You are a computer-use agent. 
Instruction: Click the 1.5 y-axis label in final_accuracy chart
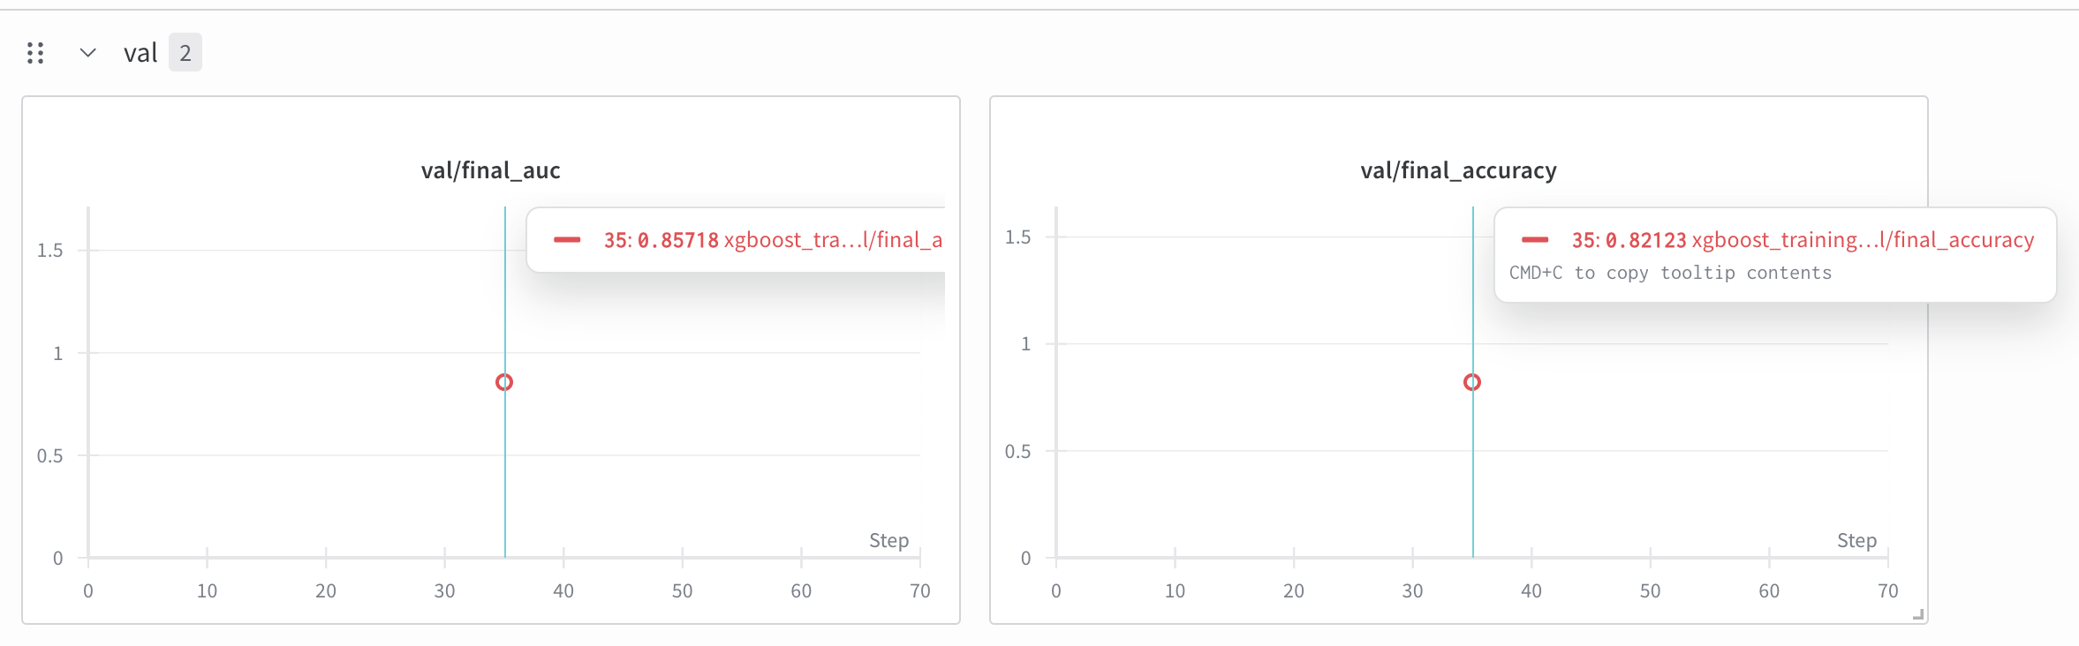[x=1017, y=237]
